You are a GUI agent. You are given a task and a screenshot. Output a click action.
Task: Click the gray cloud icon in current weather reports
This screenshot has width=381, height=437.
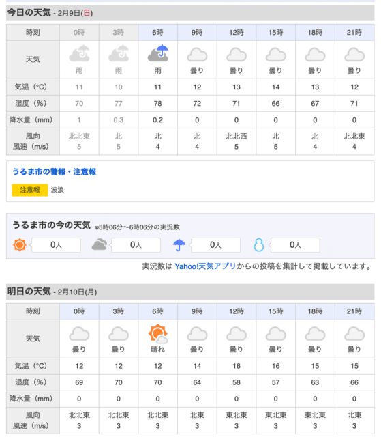tap(100, 244)
